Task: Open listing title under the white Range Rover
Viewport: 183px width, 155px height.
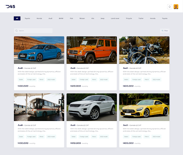Action: 79,125
